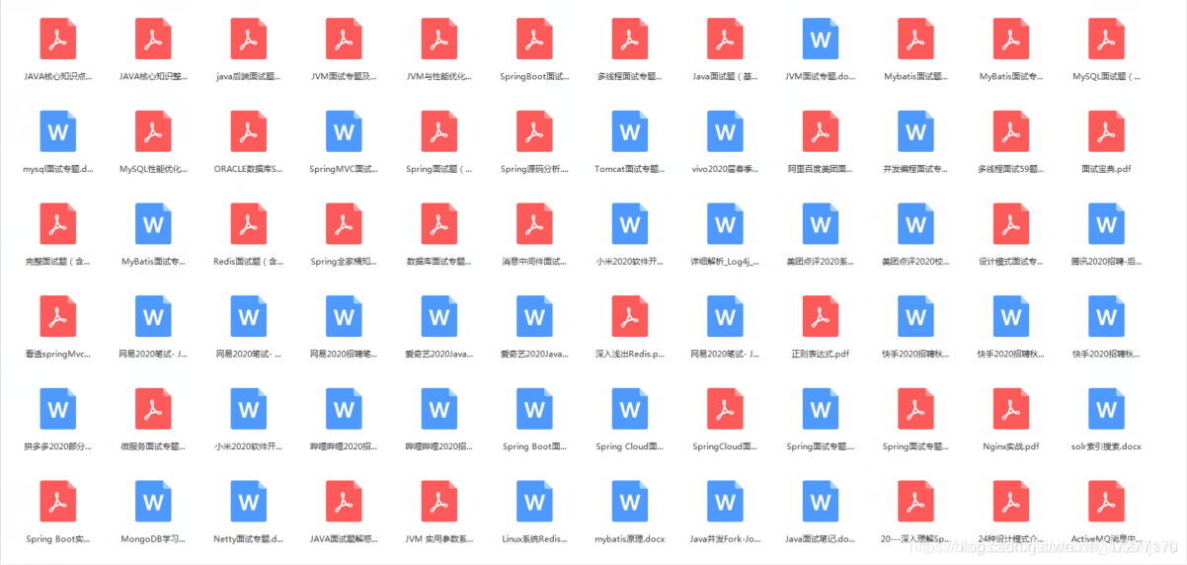Select the label 'Java面试笔记.do'
Image resolution: width=1187 pixels, height=565 pixels.
click(821, 539)
